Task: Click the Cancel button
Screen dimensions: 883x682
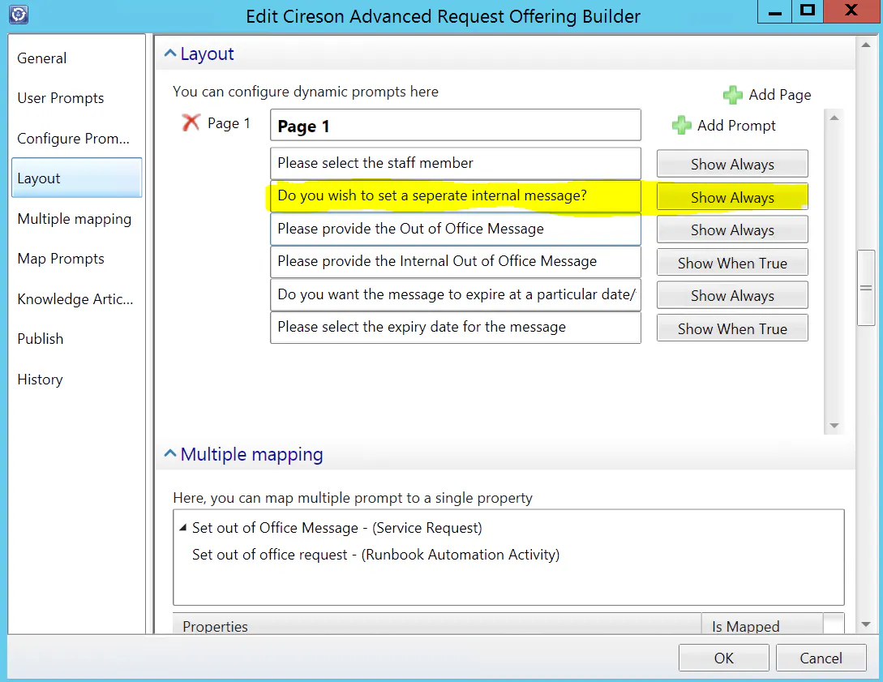Action: coord(821,658)
